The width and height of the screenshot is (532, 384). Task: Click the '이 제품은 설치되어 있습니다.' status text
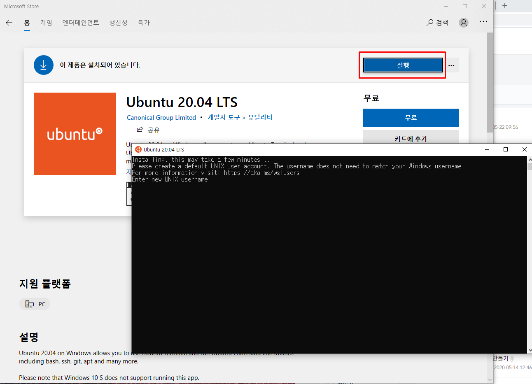coord(100,65)
